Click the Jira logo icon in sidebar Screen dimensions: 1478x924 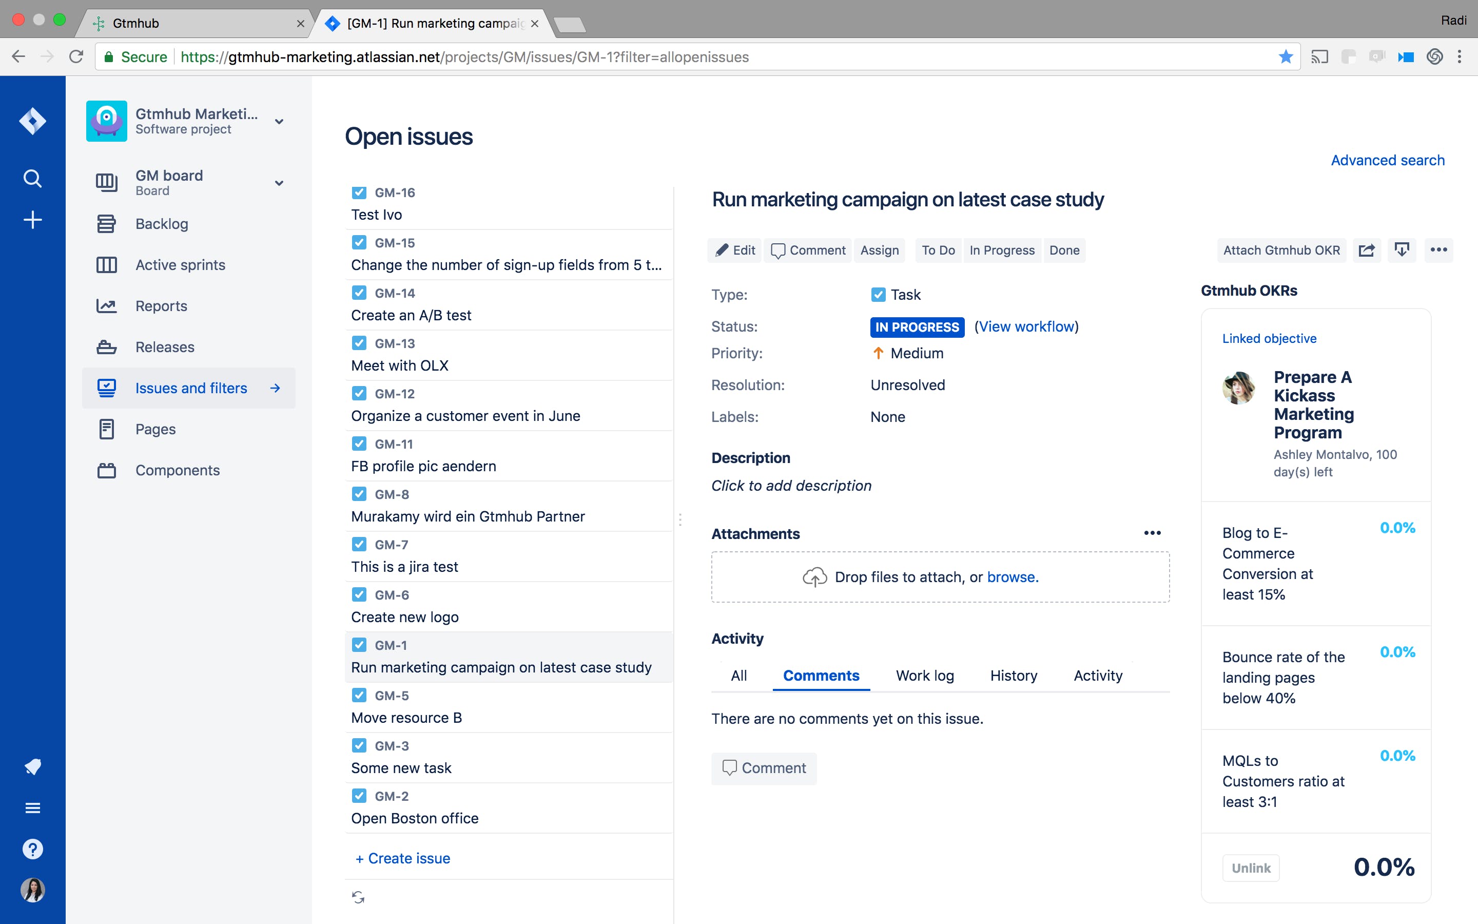32,121
